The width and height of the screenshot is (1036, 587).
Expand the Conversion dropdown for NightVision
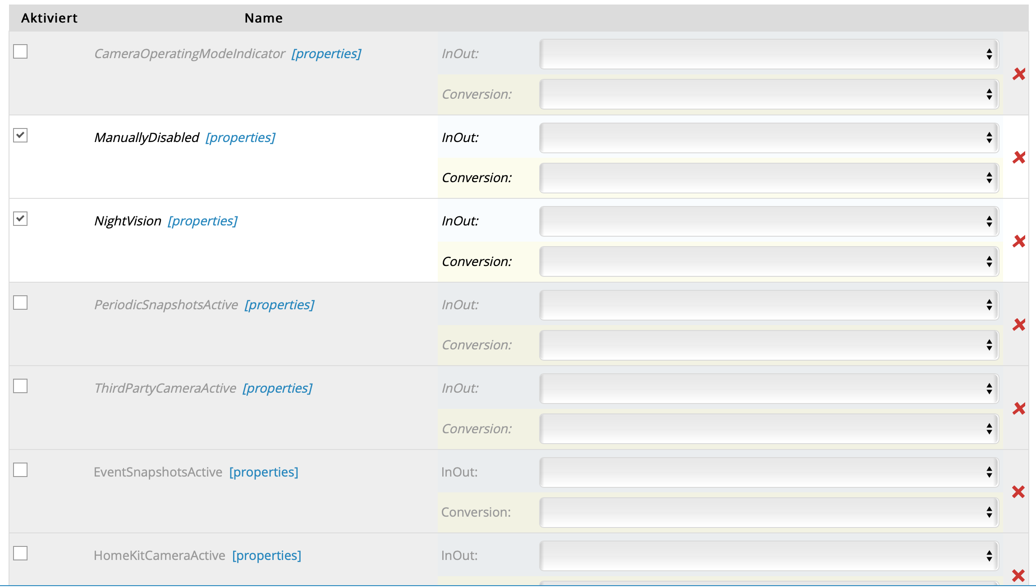pyautogui.click(x=769, y=261)
